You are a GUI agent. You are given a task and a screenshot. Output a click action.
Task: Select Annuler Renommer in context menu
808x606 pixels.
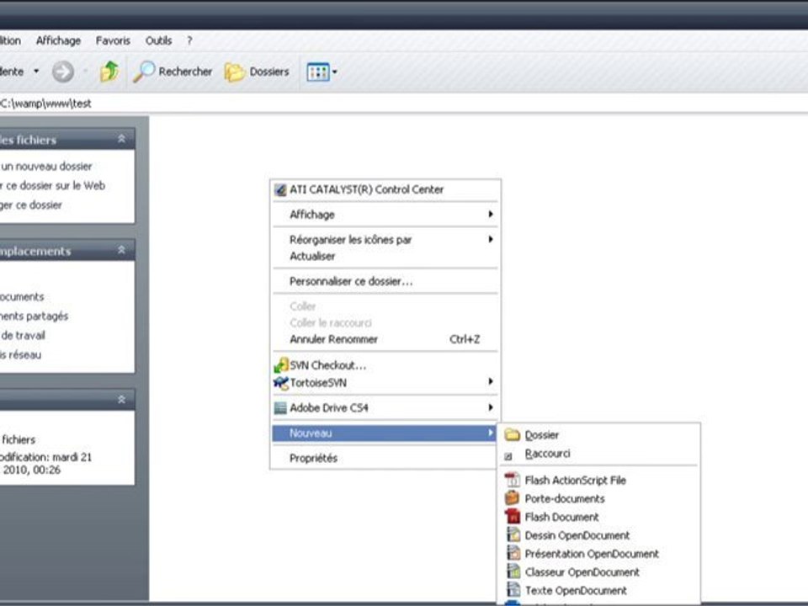(x=385, y=339)
